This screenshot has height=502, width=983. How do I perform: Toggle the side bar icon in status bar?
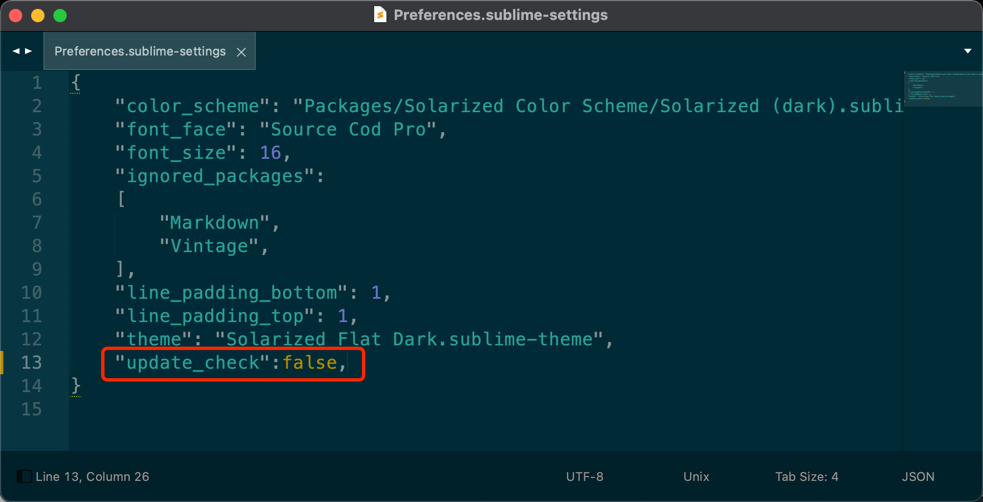click(24, 476)
